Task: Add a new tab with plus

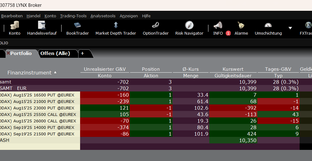Action: click(83, 53)
